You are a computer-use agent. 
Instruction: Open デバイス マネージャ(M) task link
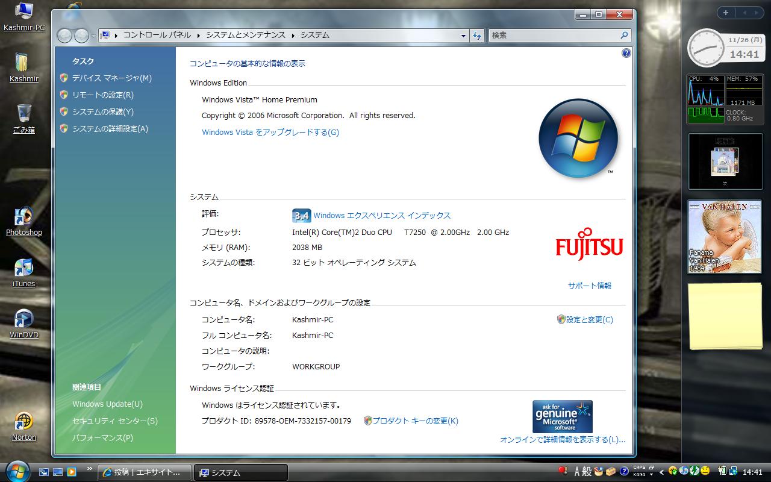112,78
